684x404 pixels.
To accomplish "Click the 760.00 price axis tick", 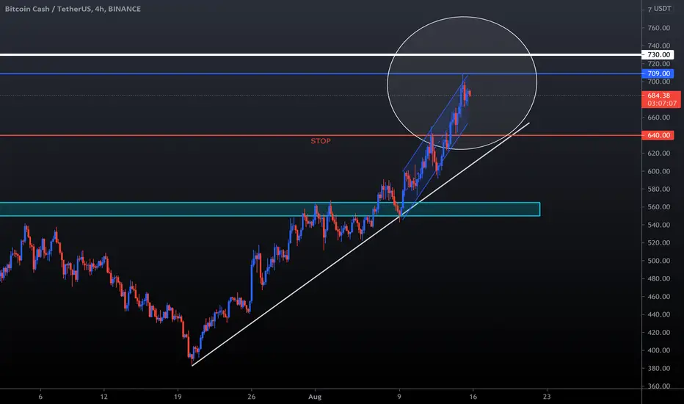I will pyautogui.click(x=659, y=28).
